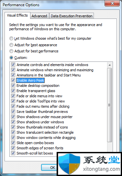Uncheck Show shadows under mouse pointer
This screenshot has width=122, height=176.
pos(13,116)
